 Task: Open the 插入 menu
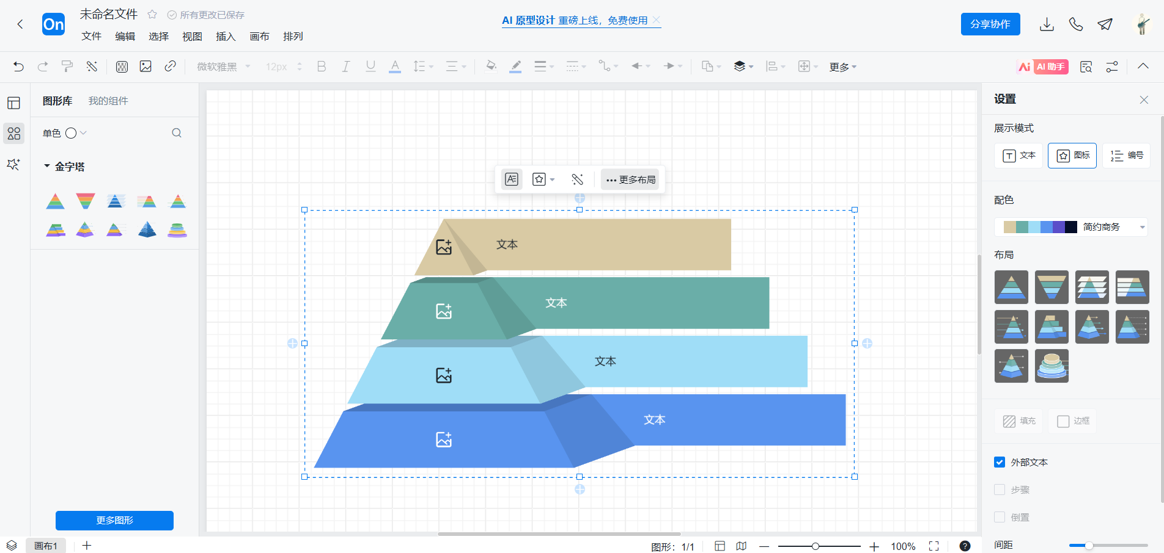tap(226, 37)
